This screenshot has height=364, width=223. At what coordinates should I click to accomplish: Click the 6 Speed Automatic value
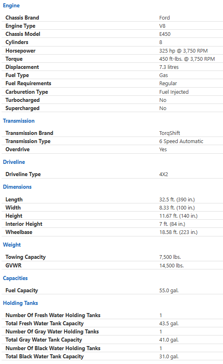tap(181, 141)
